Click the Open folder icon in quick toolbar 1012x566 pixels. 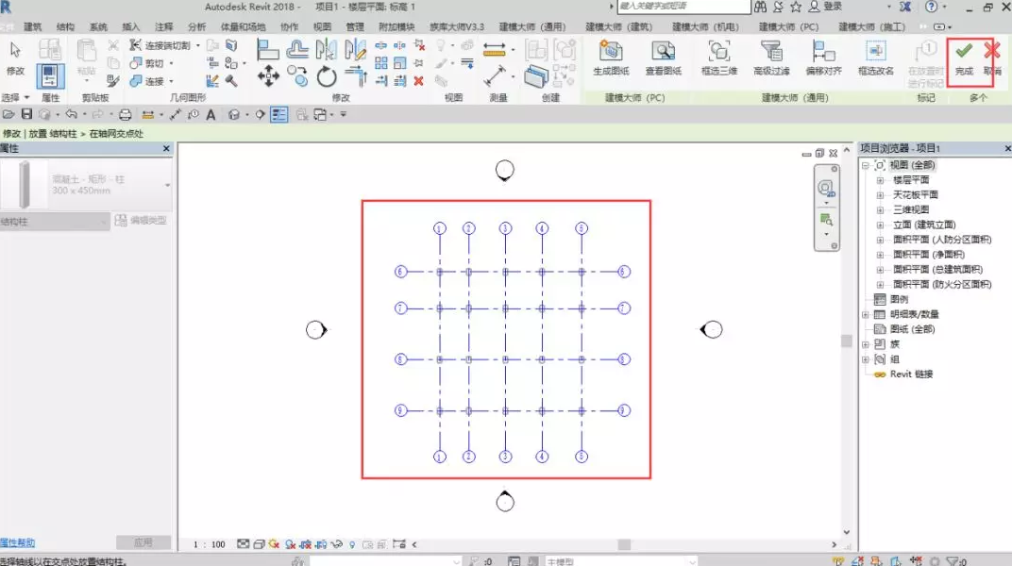(x=8, y=114)
